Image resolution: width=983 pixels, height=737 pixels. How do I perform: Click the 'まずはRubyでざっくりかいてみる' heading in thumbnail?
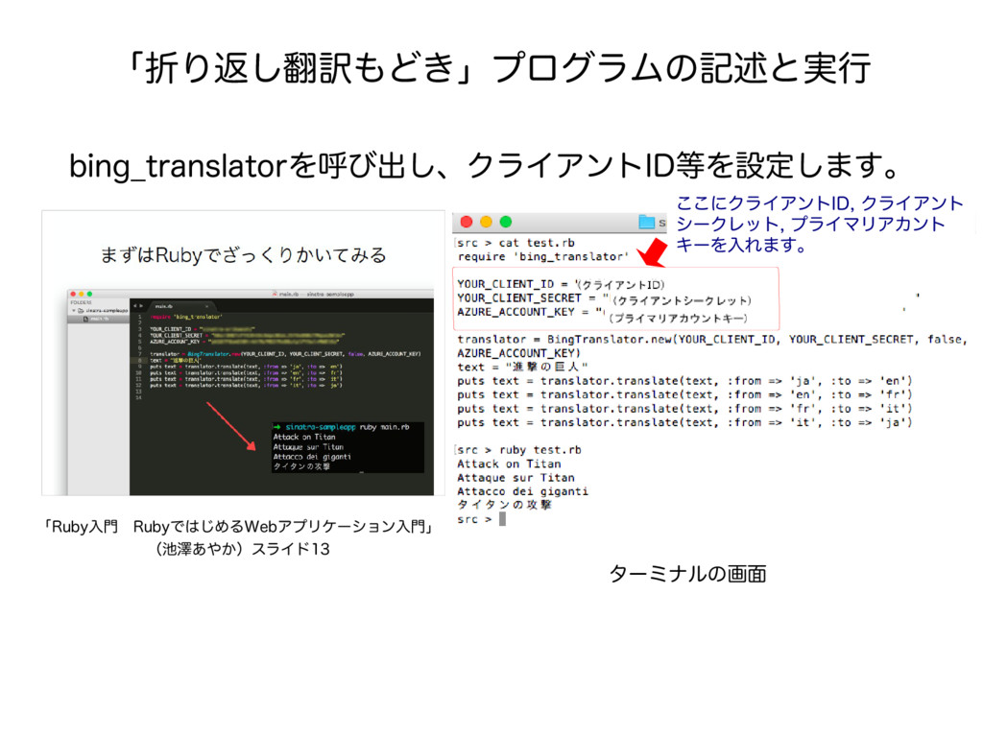pyautogui.click(x=243, y=255)
